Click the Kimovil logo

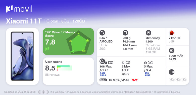19,9
